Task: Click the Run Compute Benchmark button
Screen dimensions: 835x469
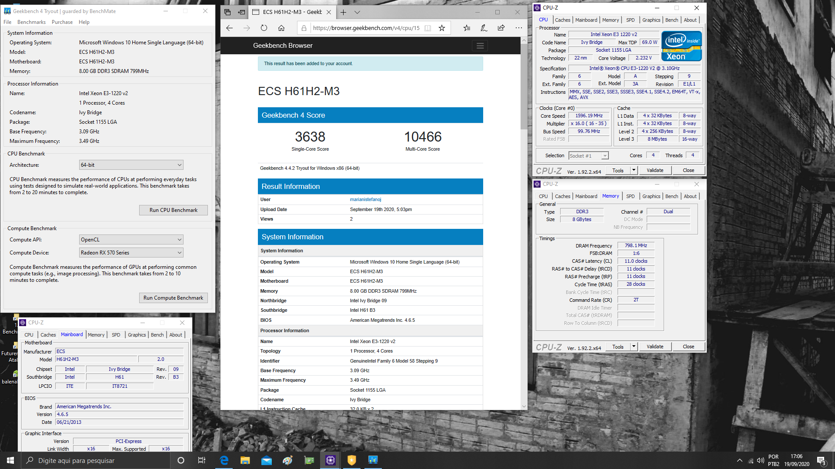Action: (x=173, y=298)
